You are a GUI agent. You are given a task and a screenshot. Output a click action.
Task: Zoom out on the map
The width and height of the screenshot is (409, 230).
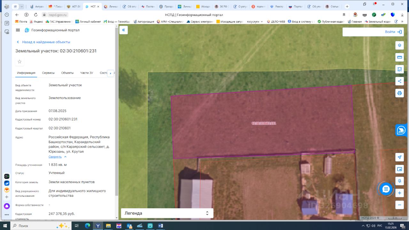(x=399, y=205)
